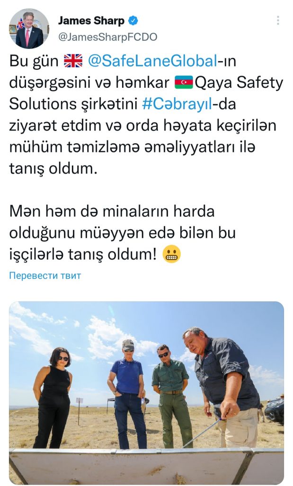Click the Перевести твит translate link
The image size is (293, 486).
(45, 276)
